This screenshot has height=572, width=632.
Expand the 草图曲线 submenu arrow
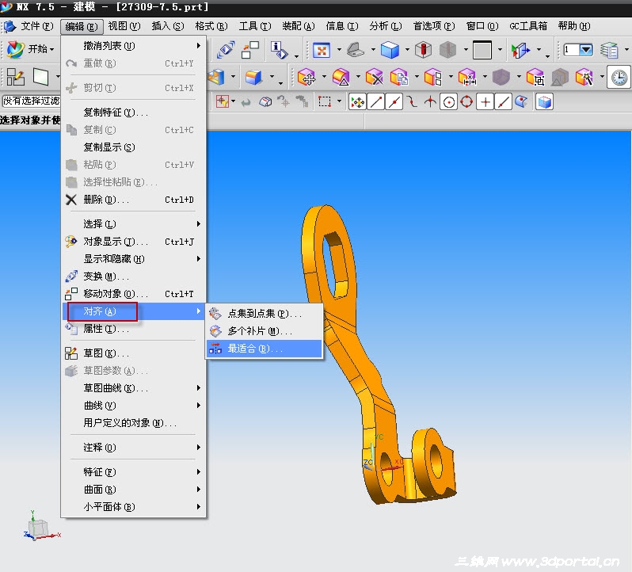click(x=199, y=387)
